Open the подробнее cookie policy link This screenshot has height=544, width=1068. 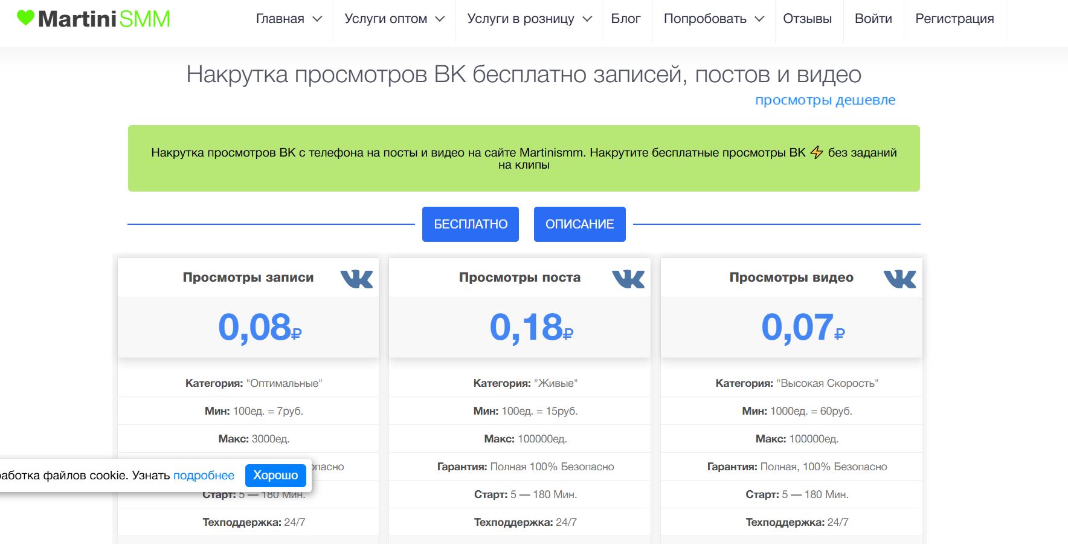tap(204, 476)
